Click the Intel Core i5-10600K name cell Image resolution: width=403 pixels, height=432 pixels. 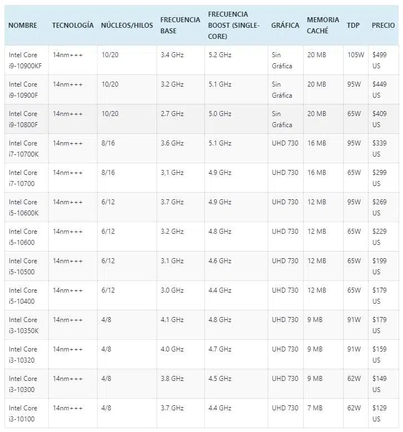[x=27, y=207]
